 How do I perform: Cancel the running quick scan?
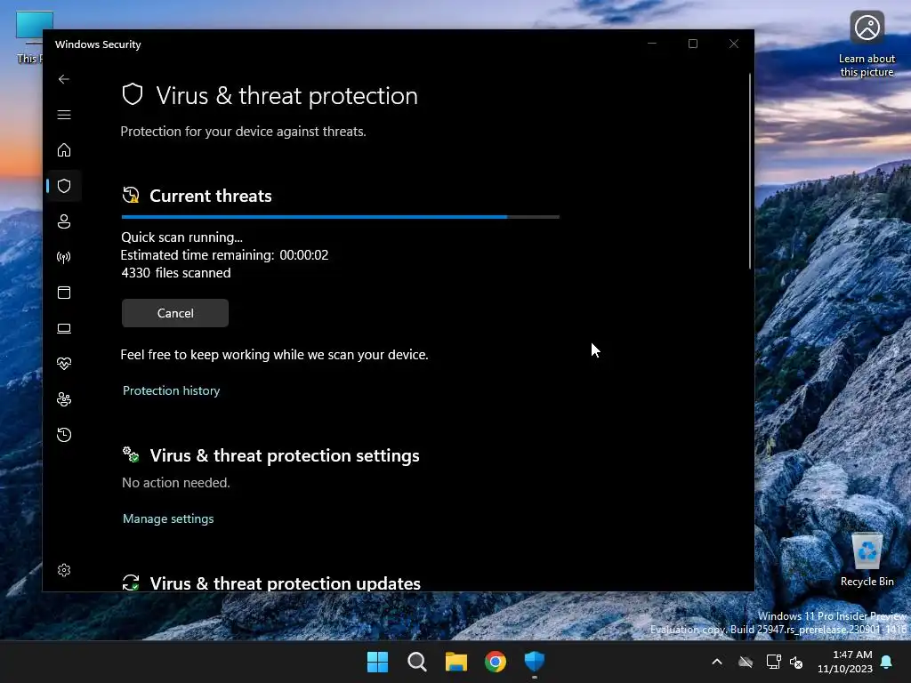pos(175,313)
